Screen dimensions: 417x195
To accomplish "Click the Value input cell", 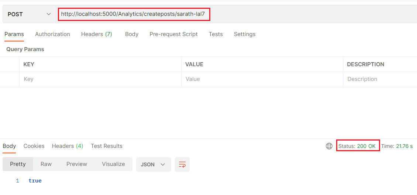I will click(x=262, y=79).
